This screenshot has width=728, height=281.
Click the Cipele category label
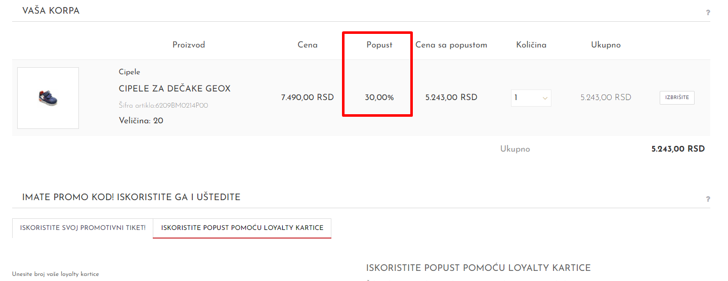[x=130, y=72]
